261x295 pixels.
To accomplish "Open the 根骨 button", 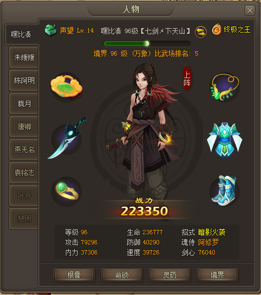I will [74, 275].
